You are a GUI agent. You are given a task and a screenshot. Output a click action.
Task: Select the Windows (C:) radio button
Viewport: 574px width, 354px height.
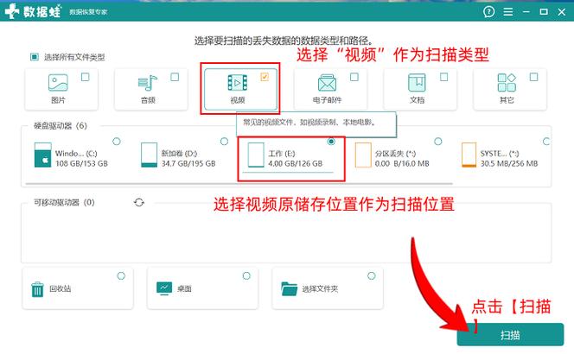117,142
